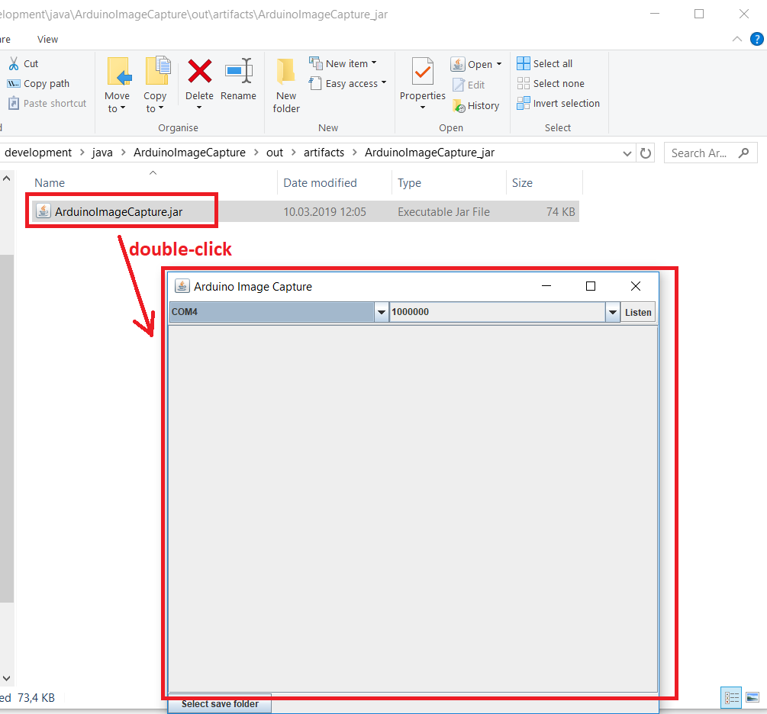767x714 pixels.
Task: Click the red Delete X icon
Action: pos(200,72)
